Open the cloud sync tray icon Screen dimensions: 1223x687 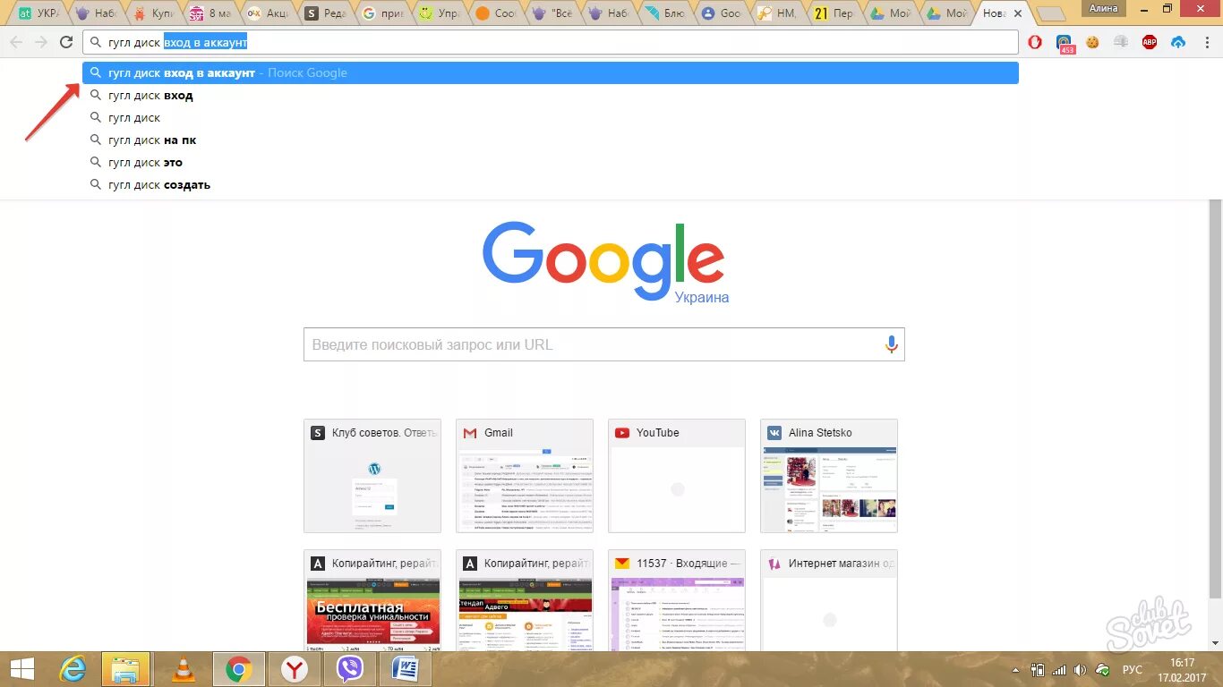tap(1102, 669)
